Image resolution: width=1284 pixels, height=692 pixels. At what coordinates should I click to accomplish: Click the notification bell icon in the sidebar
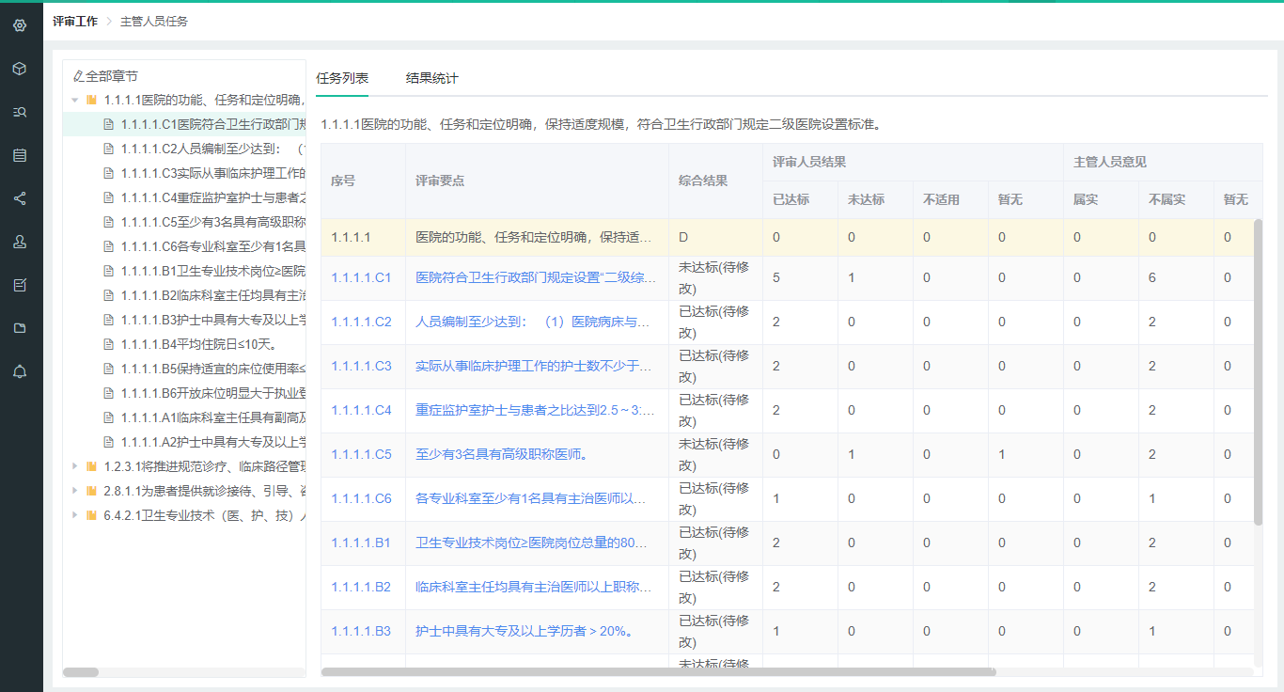point(20,371)
